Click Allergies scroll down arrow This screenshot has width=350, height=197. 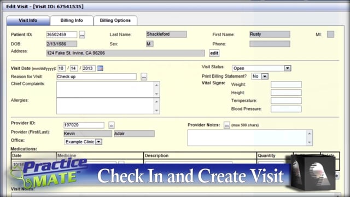pos(157,111)
